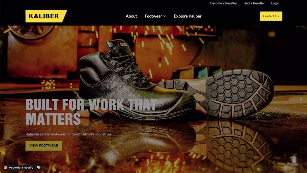Open the Footwear menu in the navbar

[153, 16]
